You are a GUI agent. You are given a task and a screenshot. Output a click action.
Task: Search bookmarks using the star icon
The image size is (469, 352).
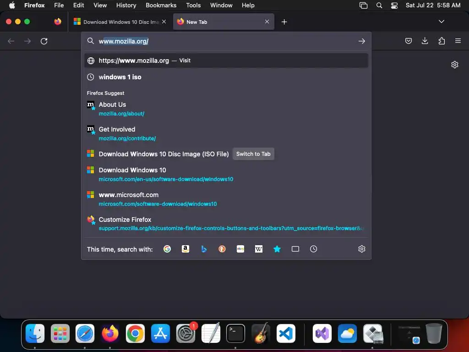(x=277, y=249)
